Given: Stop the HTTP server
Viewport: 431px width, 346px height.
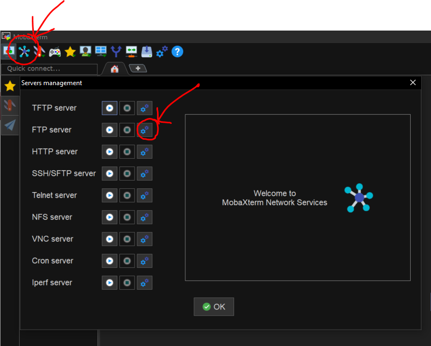Looking at the screenshot, I should click(x=127, y=152).
